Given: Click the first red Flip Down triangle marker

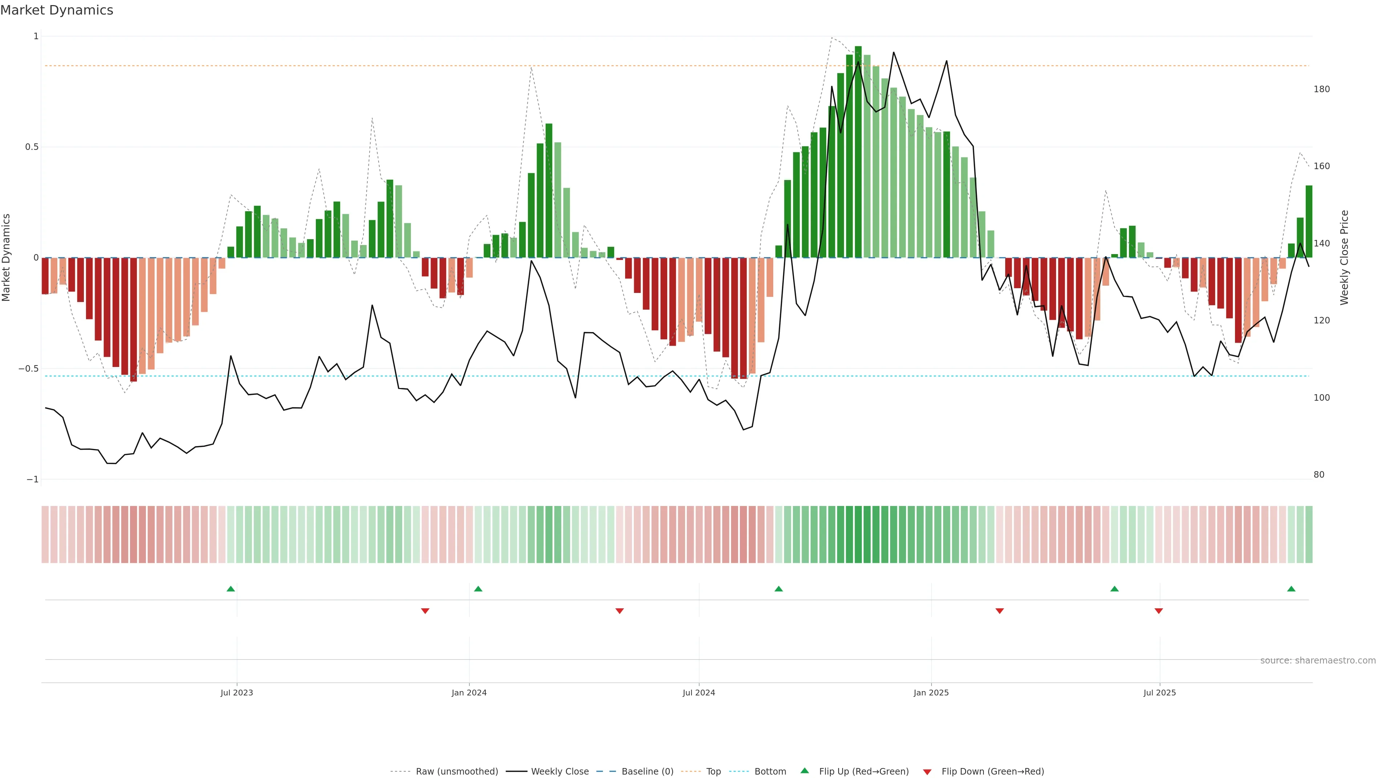Looking at the screenshot, I should click(x=425, y=611).
